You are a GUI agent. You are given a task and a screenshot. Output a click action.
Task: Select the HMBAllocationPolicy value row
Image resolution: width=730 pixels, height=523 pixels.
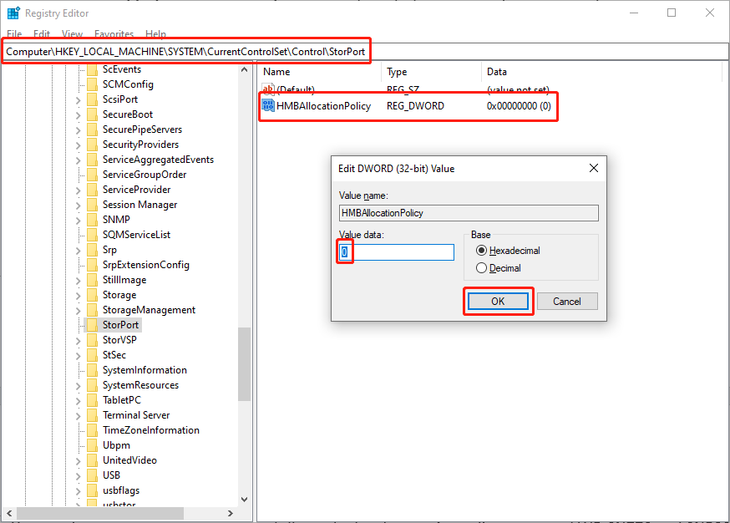(x=407, y=106)
